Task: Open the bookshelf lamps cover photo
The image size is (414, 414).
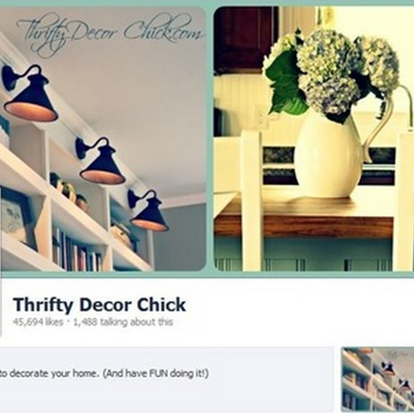Action: click(x=103, y=139)
